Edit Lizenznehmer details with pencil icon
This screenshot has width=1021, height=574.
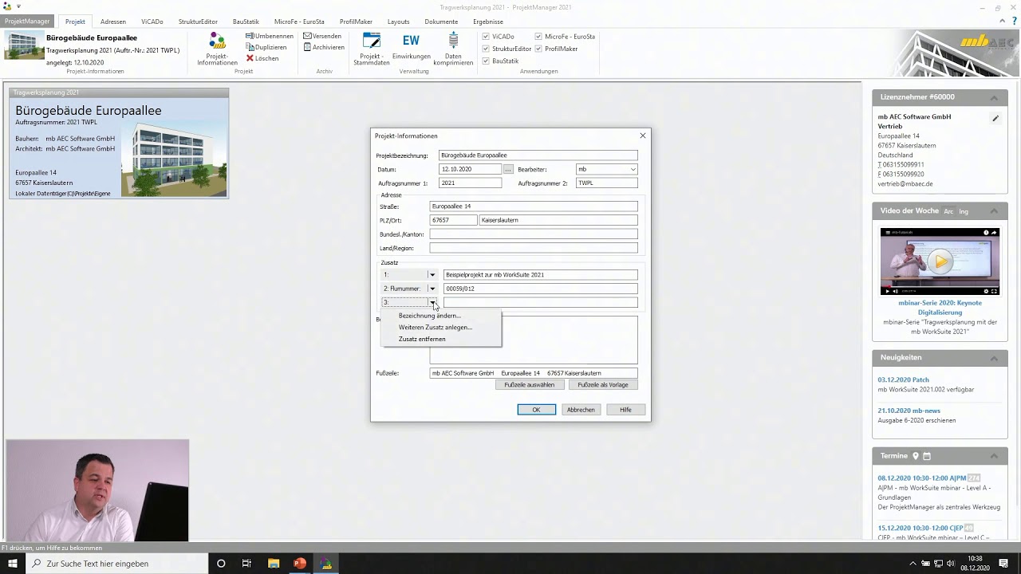[995, 119]
